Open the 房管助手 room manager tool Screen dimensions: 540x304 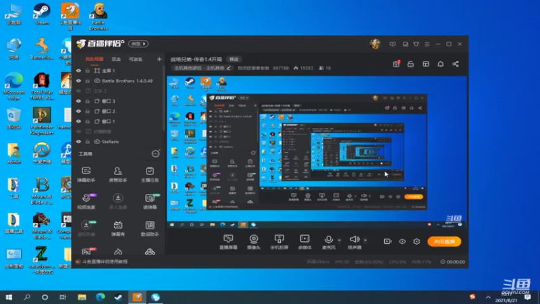pyautogui.click(x=117, y=174)
